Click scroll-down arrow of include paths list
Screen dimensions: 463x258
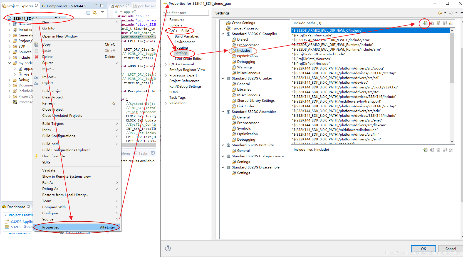[452, 142]
